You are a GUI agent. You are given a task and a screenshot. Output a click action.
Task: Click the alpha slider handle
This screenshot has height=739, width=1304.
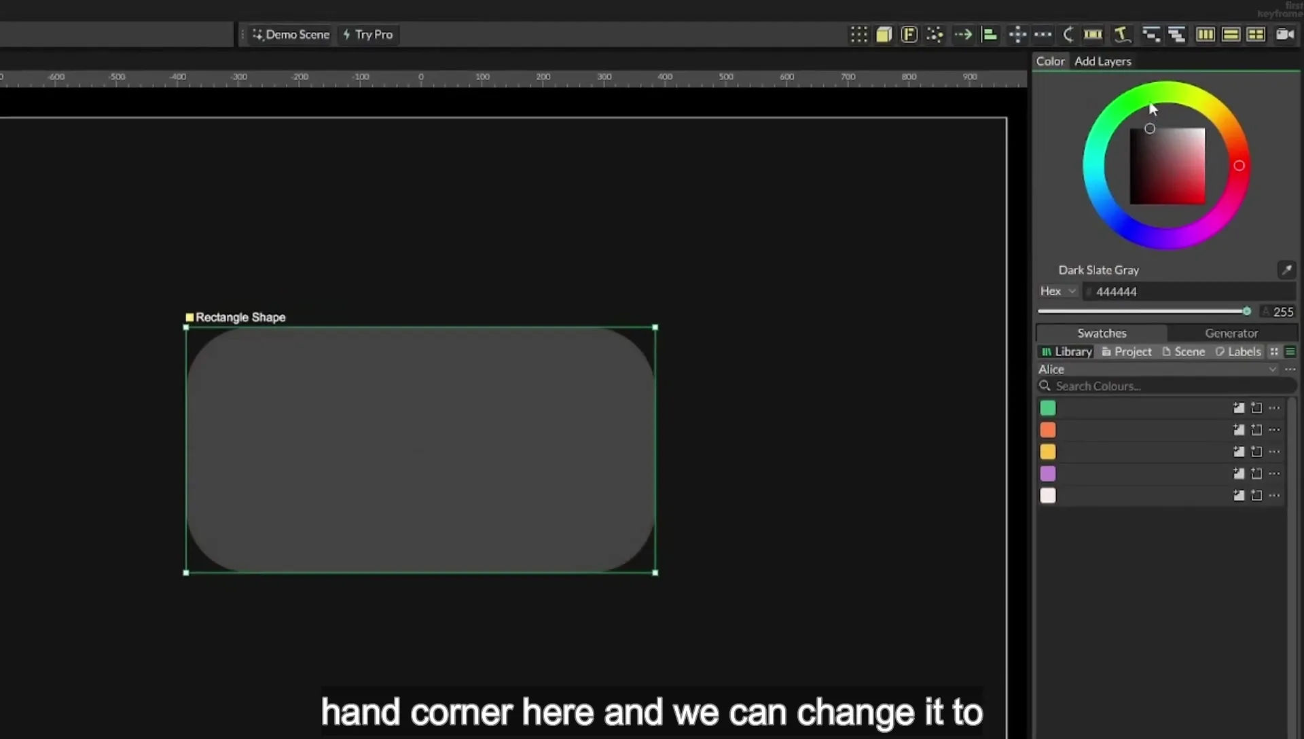click(1247, 311)
